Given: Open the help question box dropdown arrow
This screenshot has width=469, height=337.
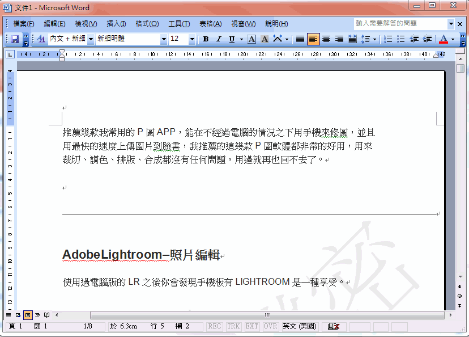Looking at the screenshot, I should tap(451, 24).
